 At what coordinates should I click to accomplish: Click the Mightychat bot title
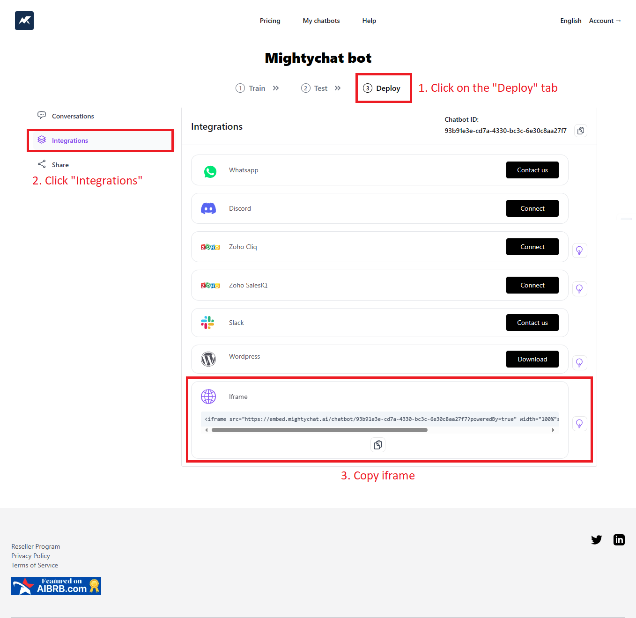point(318,58)
